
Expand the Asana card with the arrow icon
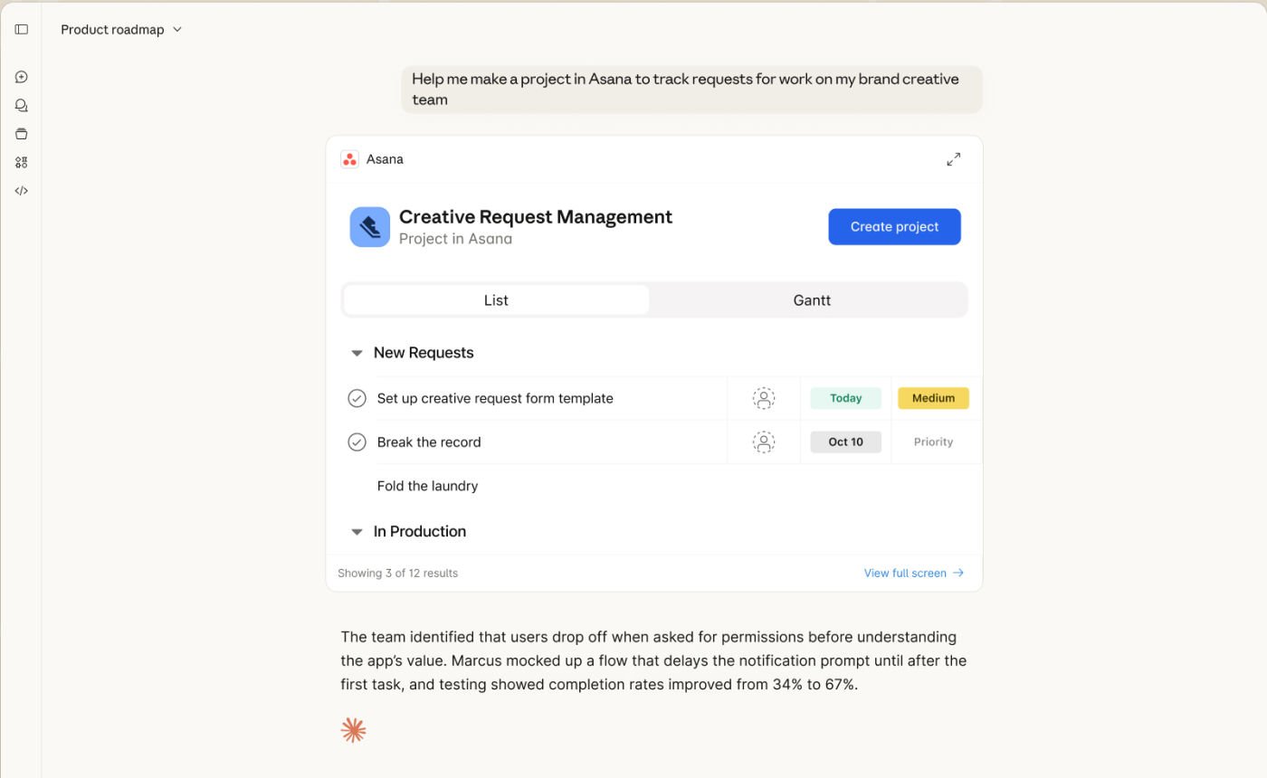pyautogui.click(x=954, y=158)
